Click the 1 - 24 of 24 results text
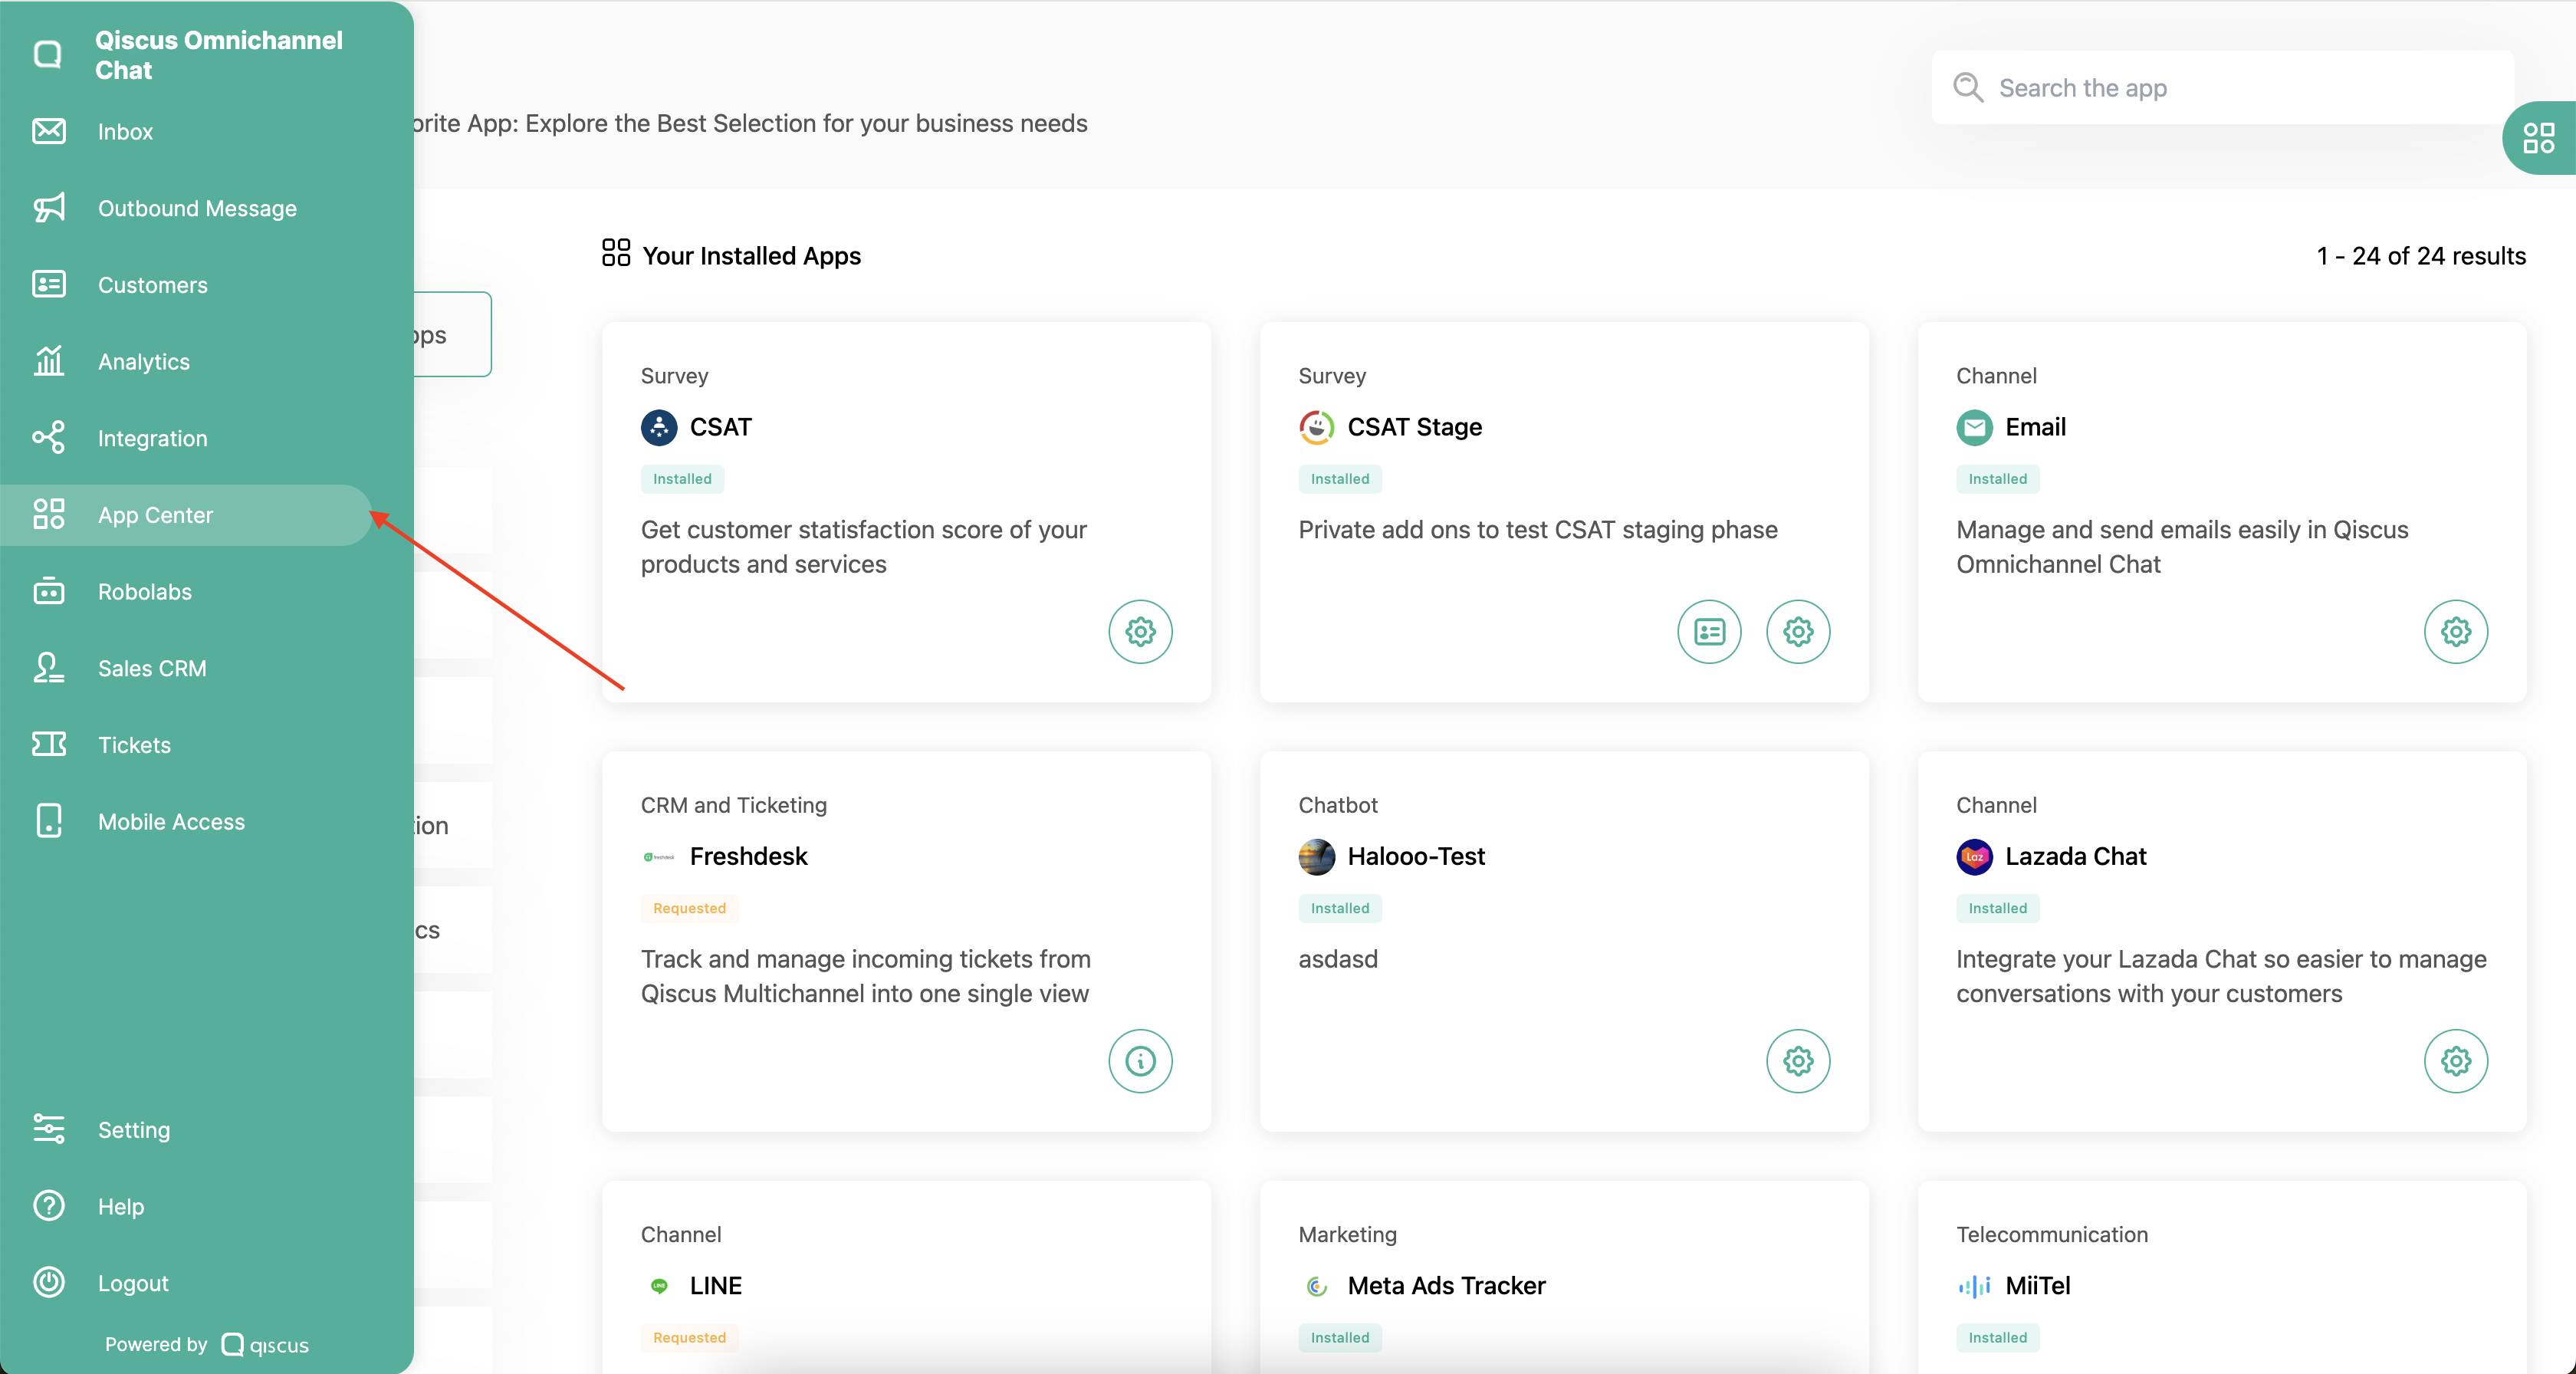Viewport: 2576px width, 1374px height. click(x=2421, y=256)
